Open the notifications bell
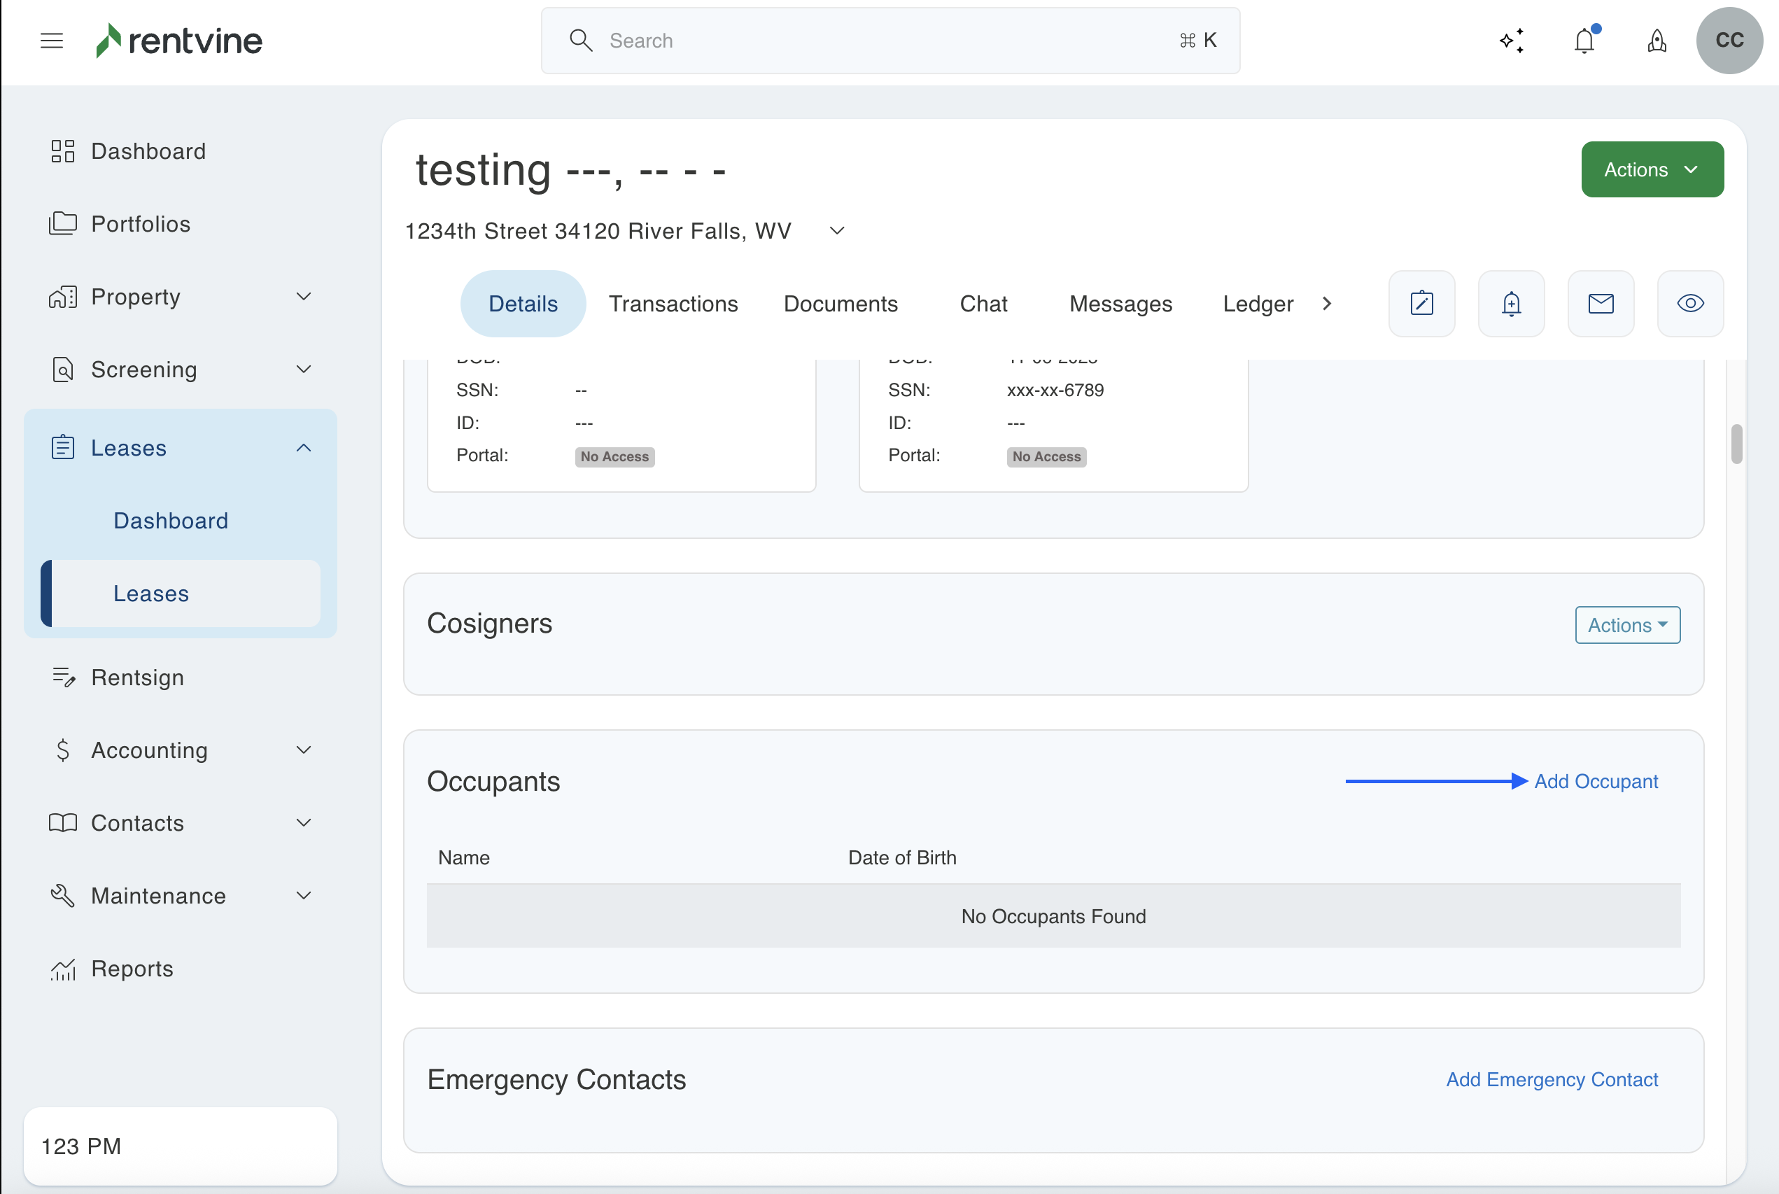 [x=1585, y=41]
